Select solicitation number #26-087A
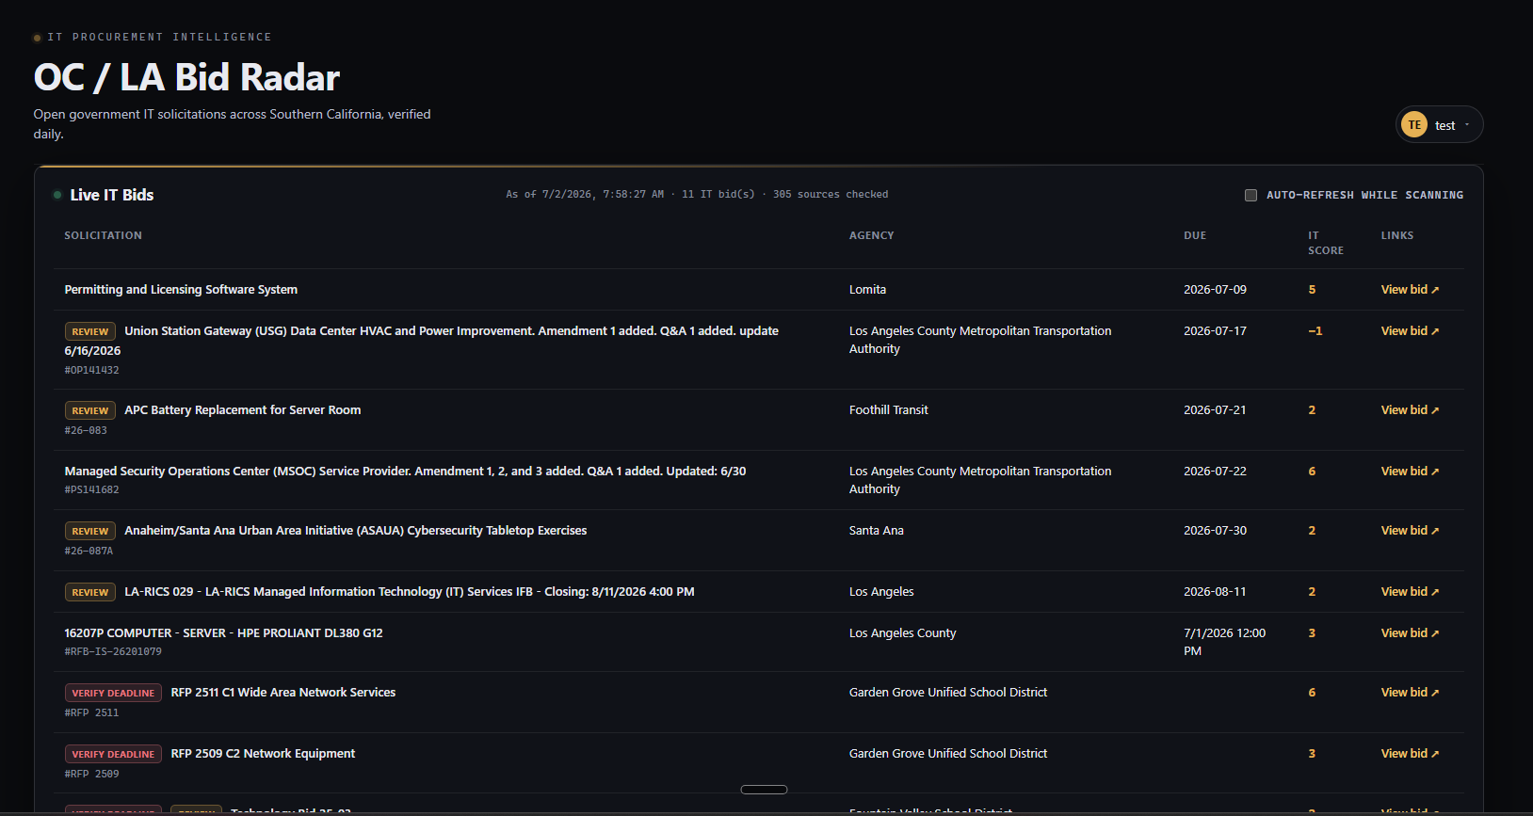The height and width of the screenshot is (816, 1533). coord(89,552)
